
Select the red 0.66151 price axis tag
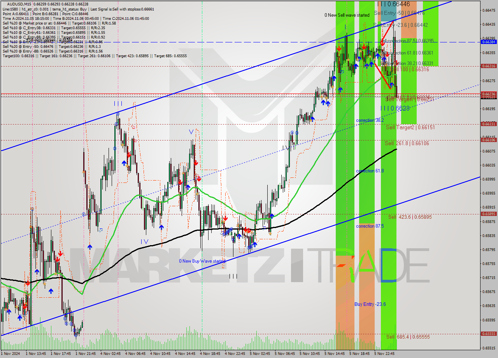pos(488,124)
